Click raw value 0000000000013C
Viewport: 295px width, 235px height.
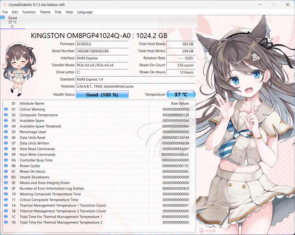(x=176, y=166)
